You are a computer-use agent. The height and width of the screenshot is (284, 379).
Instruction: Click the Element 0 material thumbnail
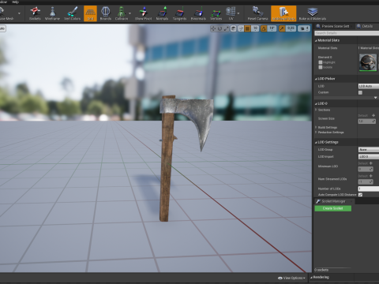click(368, 62)
